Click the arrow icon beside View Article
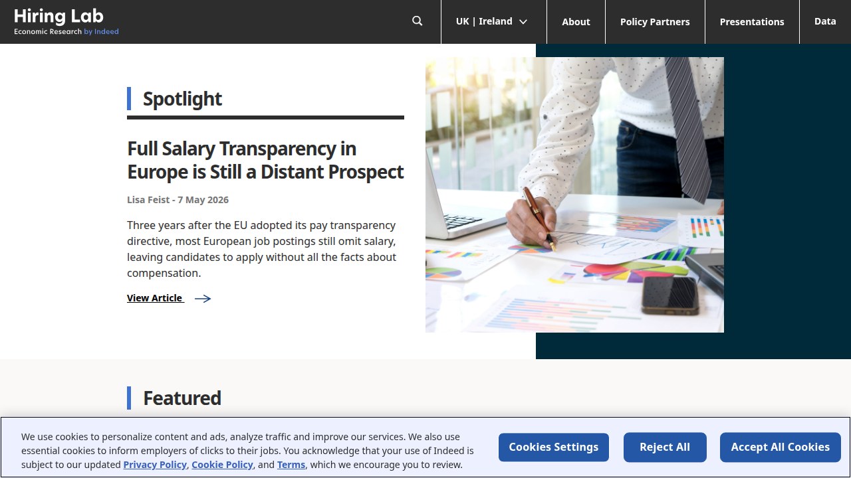 pyautogui.click(x=203, y=299)
